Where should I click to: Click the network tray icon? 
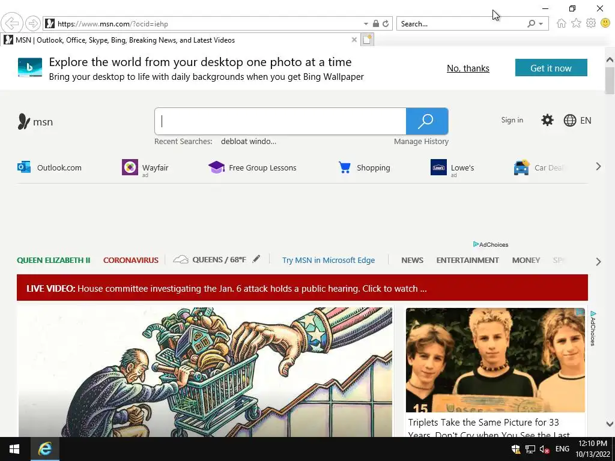[x=530, y=449]
